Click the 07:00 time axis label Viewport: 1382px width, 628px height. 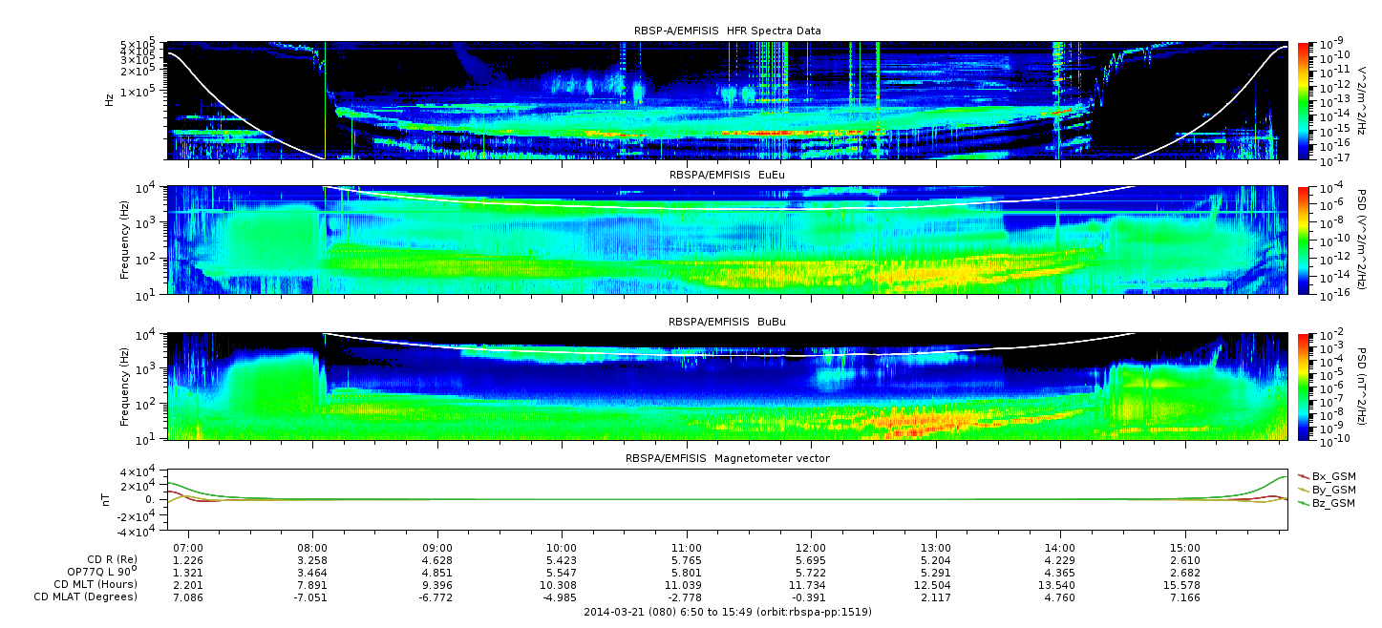[188, 548]
